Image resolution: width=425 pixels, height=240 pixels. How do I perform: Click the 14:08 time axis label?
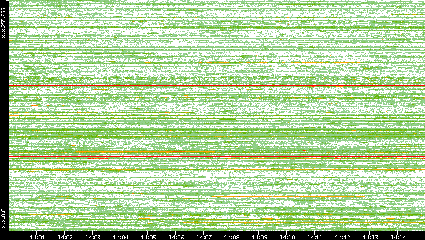pyautogui.click(x=231, y=238)
